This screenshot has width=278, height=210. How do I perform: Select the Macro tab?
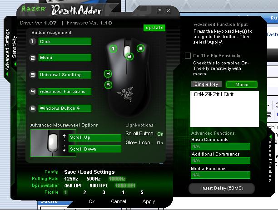coord(242,85)
